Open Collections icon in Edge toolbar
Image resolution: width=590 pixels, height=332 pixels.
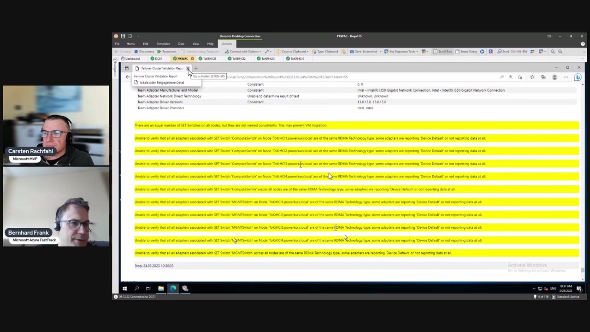tap(543, 77)
